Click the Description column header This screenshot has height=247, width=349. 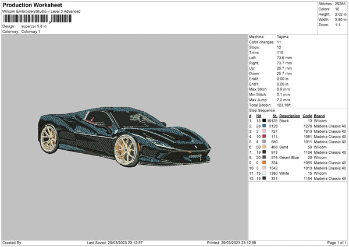point(289,115)
